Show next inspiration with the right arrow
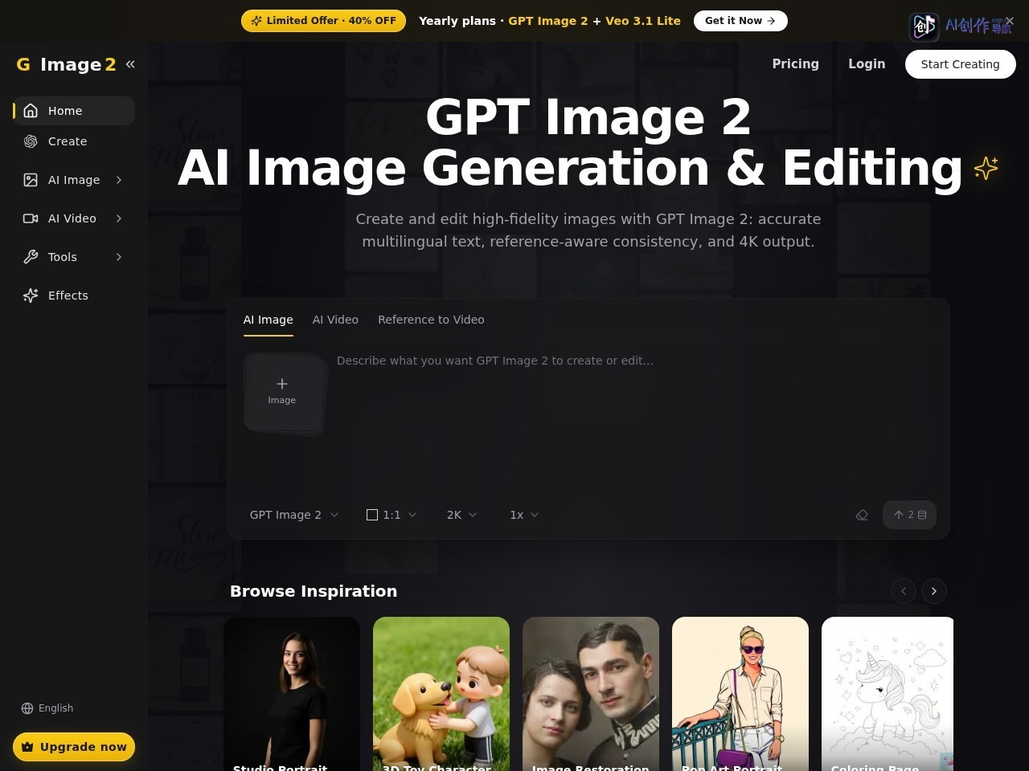The image size is (1029, 771). [934, 591]
